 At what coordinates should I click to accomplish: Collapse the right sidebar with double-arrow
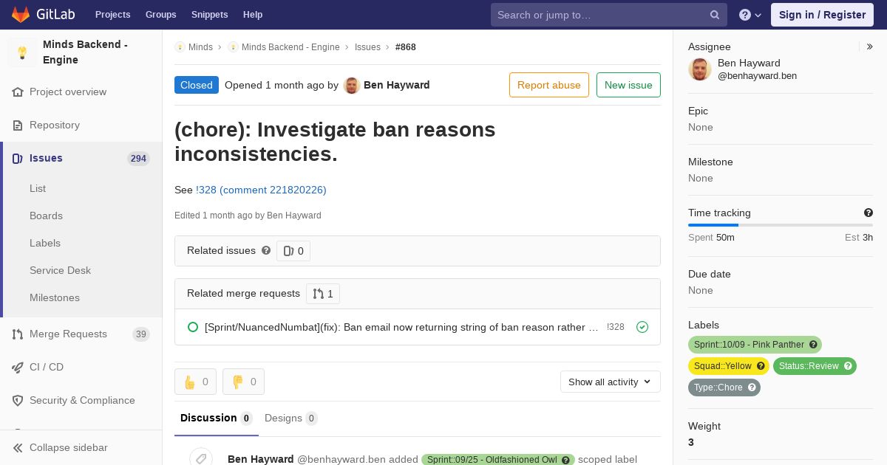click(870, 46)
